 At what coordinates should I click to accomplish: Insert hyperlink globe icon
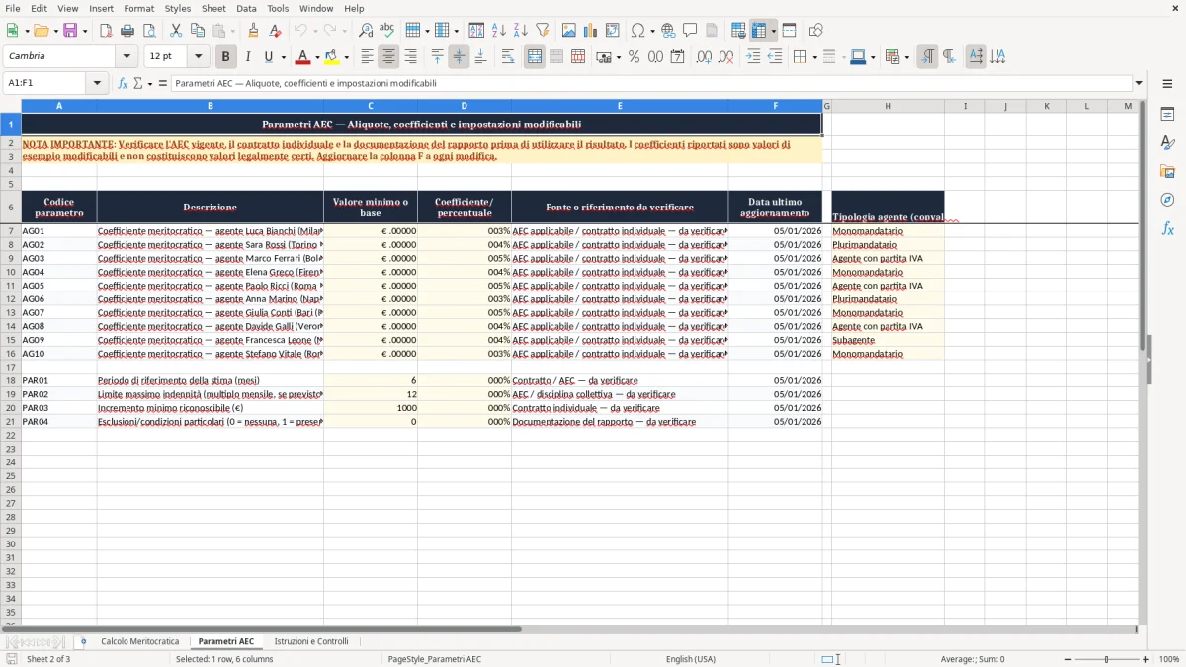point(668,31)
